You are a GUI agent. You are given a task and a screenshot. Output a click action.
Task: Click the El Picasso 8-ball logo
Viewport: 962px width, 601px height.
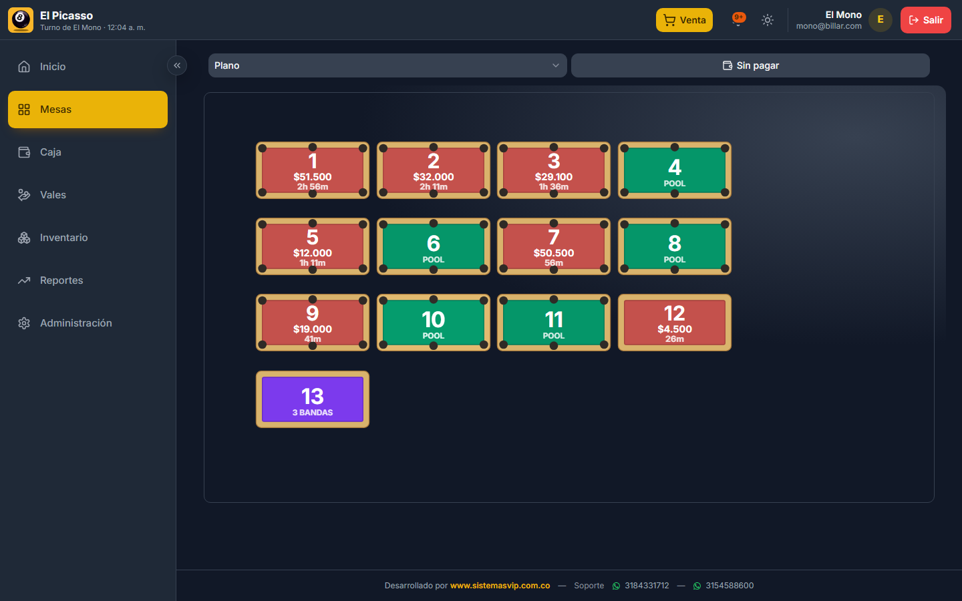tap(21, 20)
